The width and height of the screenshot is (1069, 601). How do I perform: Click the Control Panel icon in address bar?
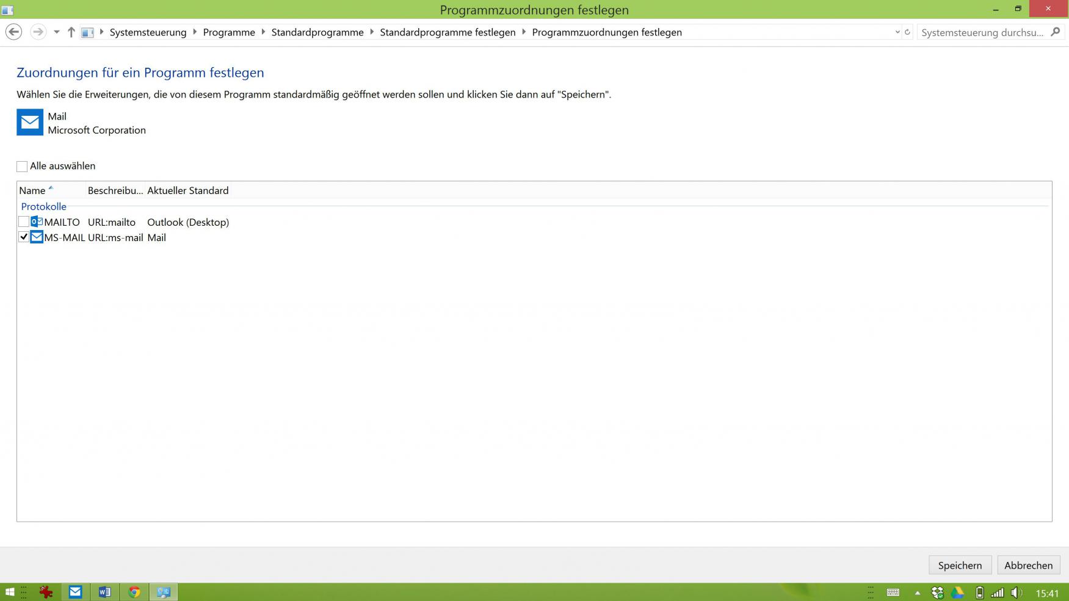[87, 32]
